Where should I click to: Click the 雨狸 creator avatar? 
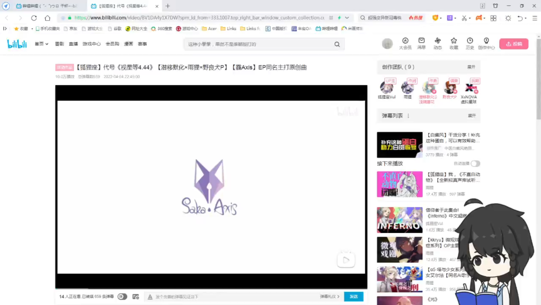tap(407, 87)
